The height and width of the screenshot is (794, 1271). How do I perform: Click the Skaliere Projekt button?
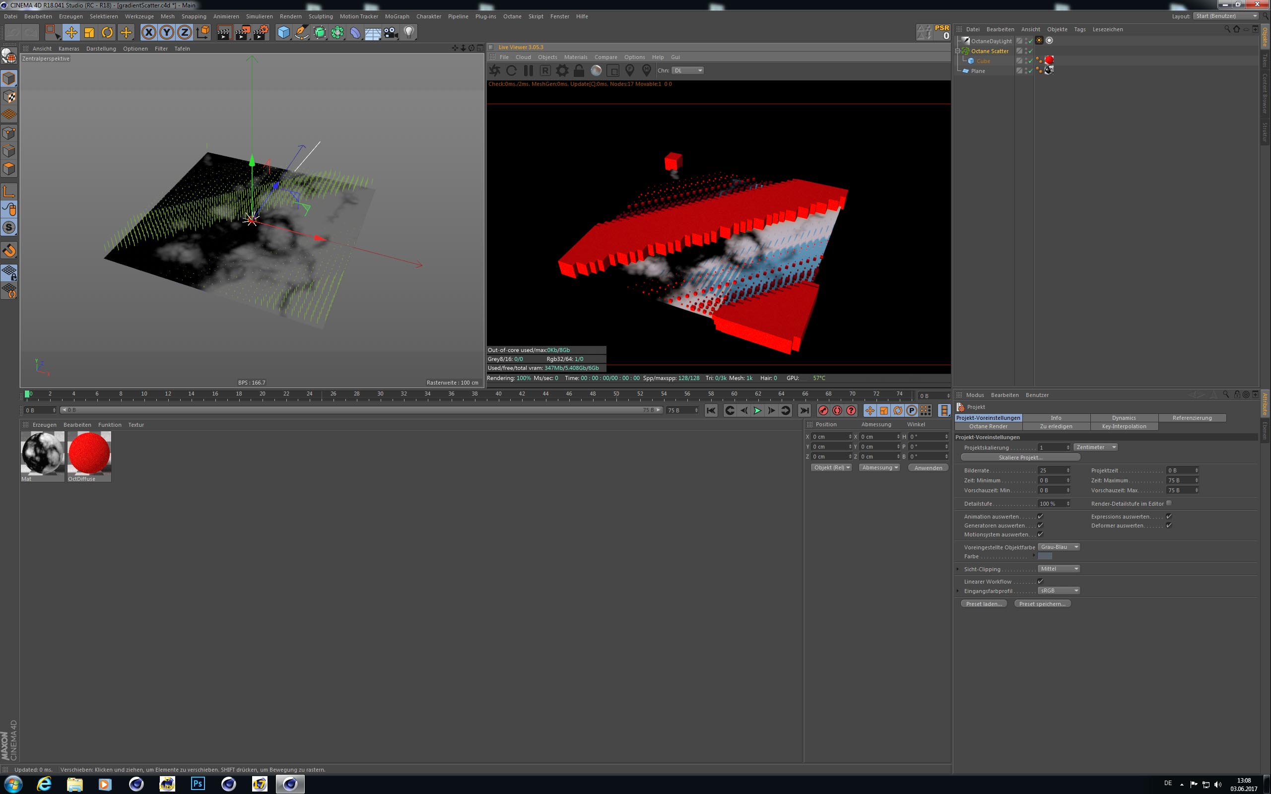(x=1020, y=458)
